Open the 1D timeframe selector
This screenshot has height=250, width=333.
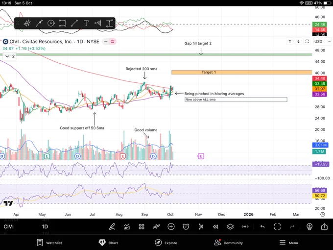pos(45,227)
